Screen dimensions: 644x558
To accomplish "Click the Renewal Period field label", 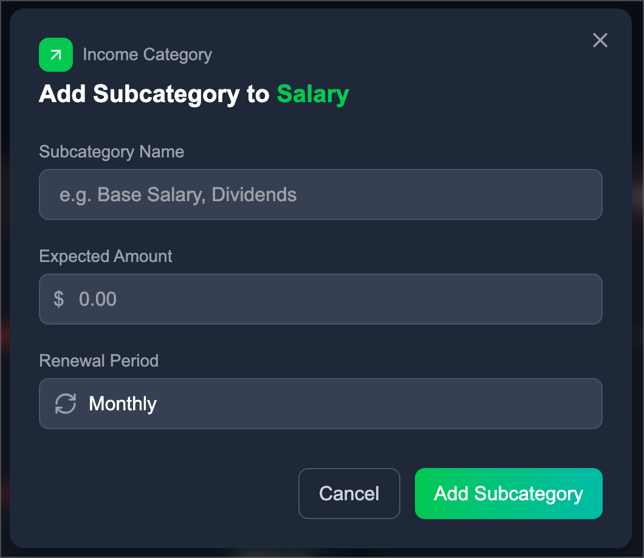I will click(x=98, y=361).
